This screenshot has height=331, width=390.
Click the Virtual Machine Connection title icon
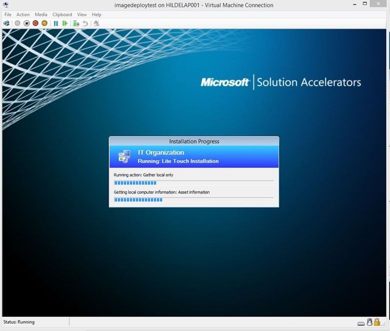pos(5,4)
